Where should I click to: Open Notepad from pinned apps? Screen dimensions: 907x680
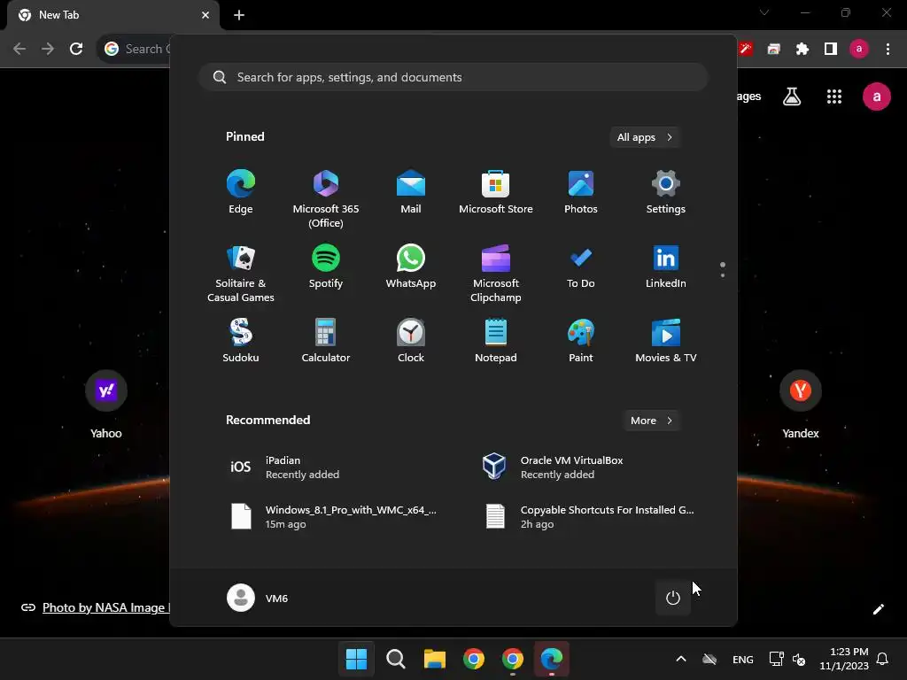[496, 342]
